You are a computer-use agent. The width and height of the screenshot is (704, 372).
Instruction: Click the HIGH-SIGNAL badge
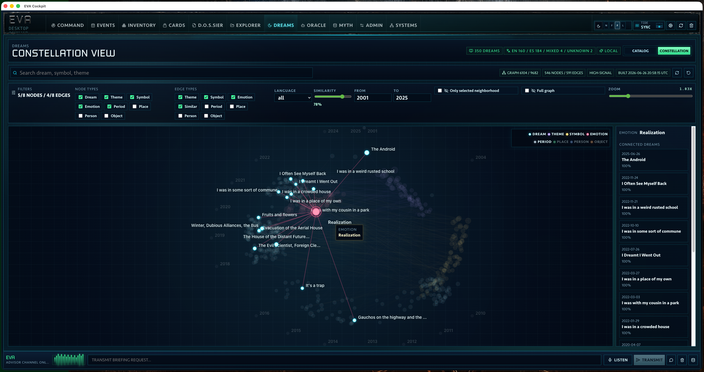[x=600, y=73]
